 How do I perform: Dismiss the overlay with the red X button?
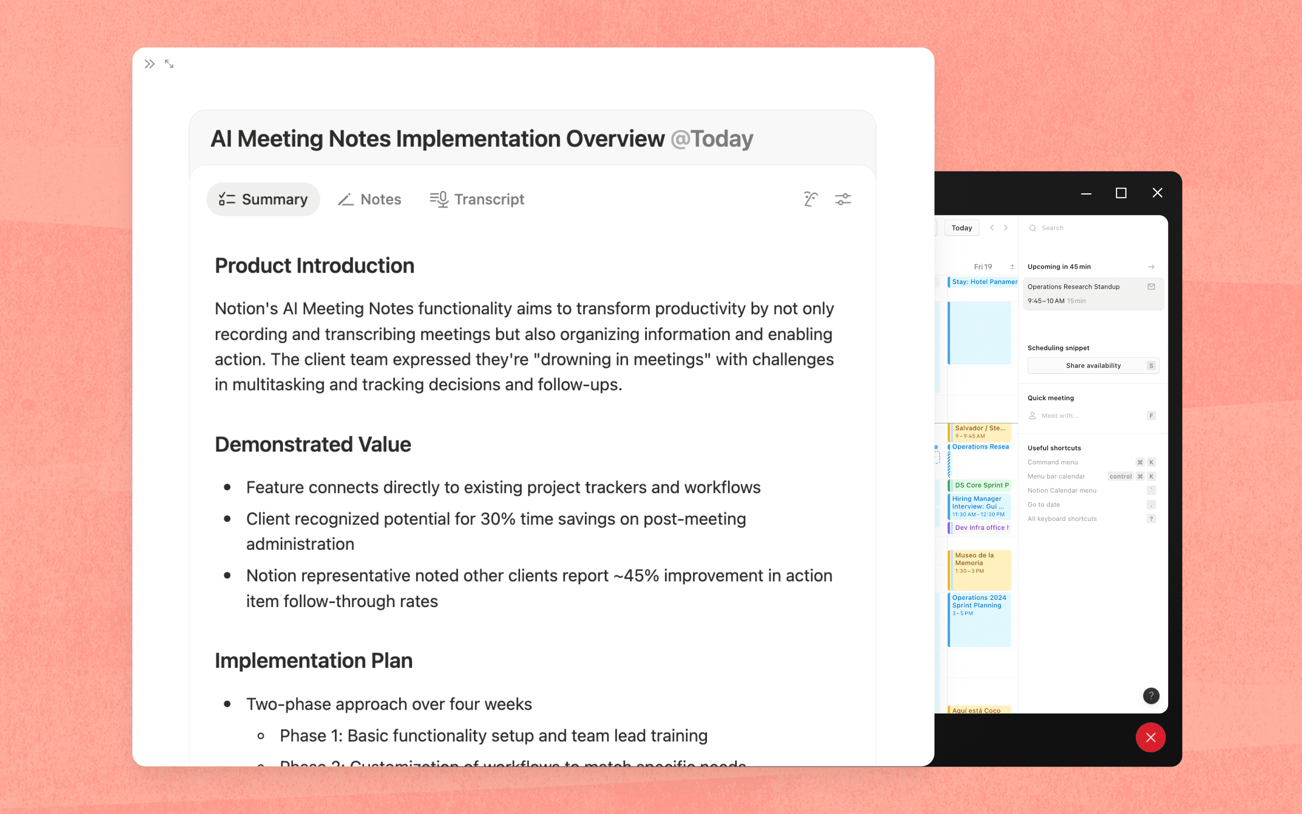click(x=1151, y=738)
